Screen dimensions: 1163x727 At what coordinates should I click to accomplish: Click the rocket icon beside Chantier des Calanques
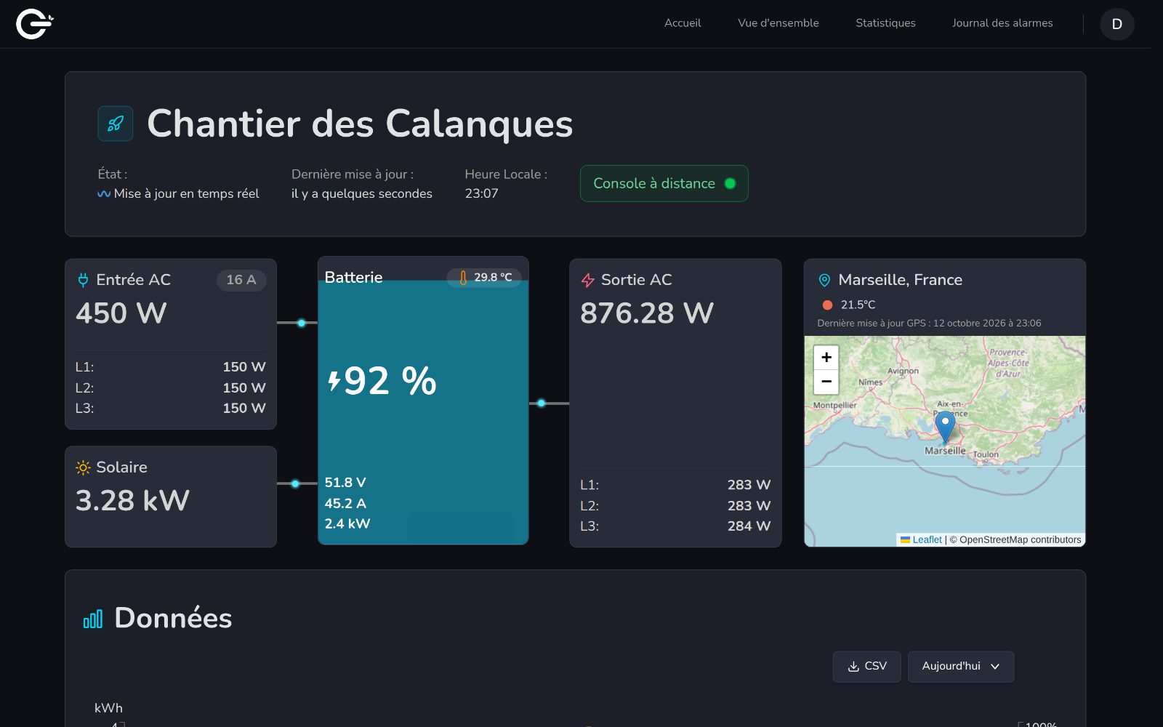(x=116, y=124)
